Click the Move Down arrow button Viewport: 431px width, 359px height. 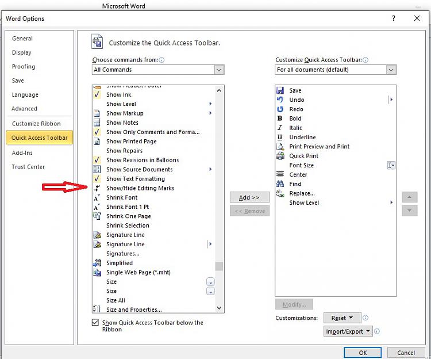tap(410, 211)
